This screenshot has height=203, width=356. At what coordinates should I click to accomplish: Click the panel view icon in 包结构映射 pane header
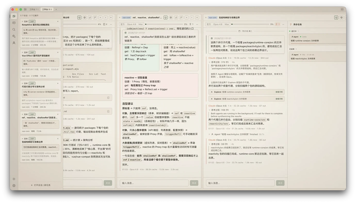(336, 18)
